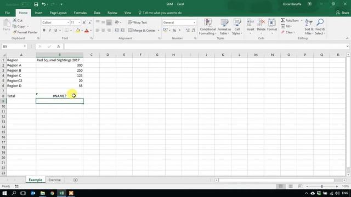Toggle Merge & Center

click(x=142, y=31)
